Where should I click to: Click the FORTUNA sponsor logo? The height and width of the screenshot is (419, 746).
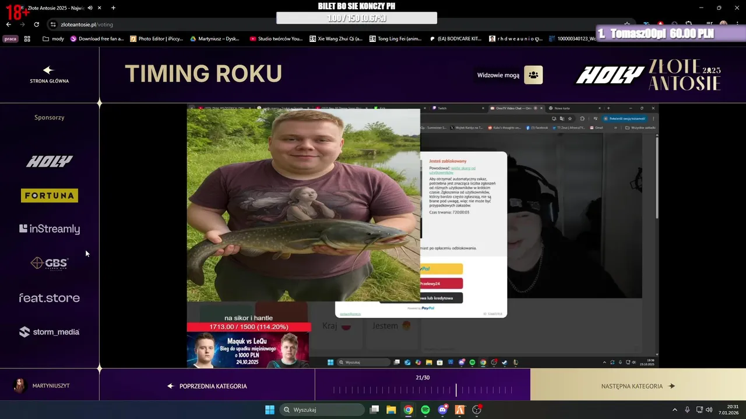50,196
